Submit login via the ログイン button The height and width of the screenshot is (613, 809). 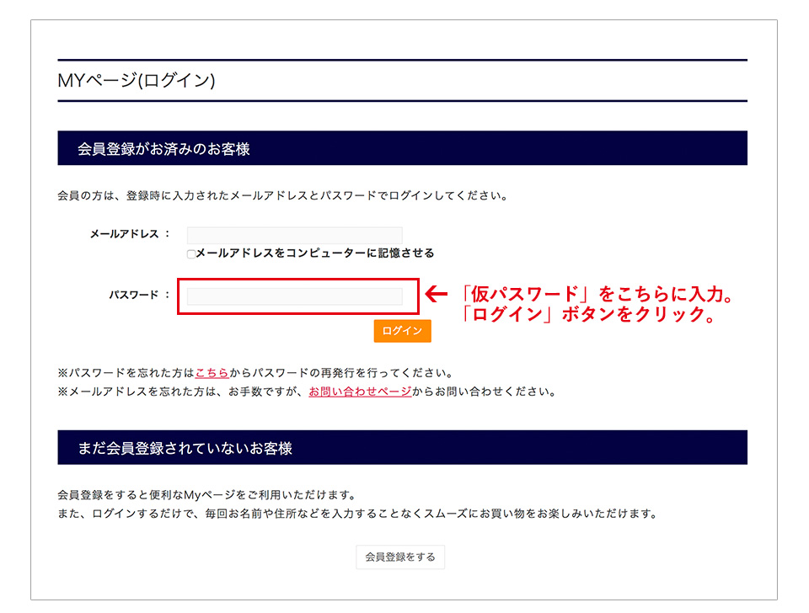(403, 331)
